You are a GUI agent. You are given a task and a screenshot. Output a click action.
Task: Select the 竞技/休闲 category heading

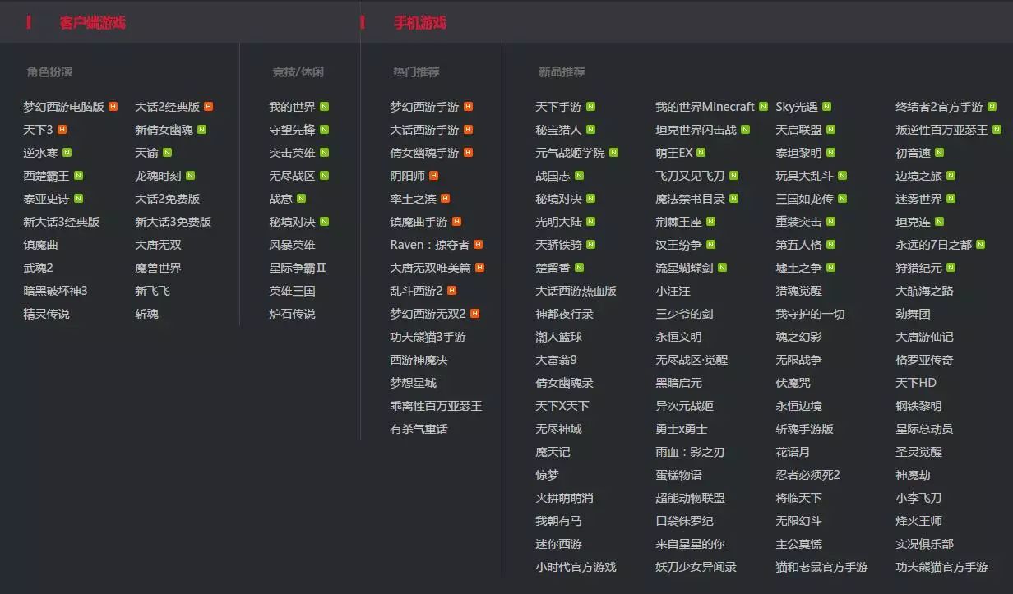(x=298, y=72)
